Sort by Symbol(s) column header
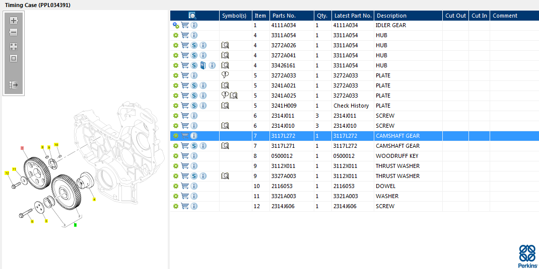The height and width of the screenshot is (269, 539). [x=236, y=16]
